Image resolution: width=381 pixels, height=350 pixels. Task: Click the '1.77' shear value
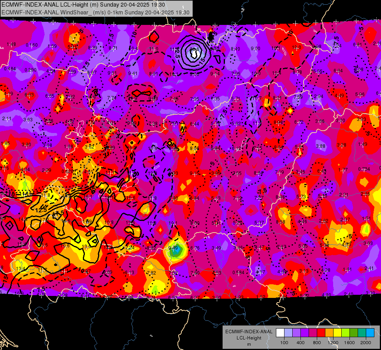pos(343,170)
